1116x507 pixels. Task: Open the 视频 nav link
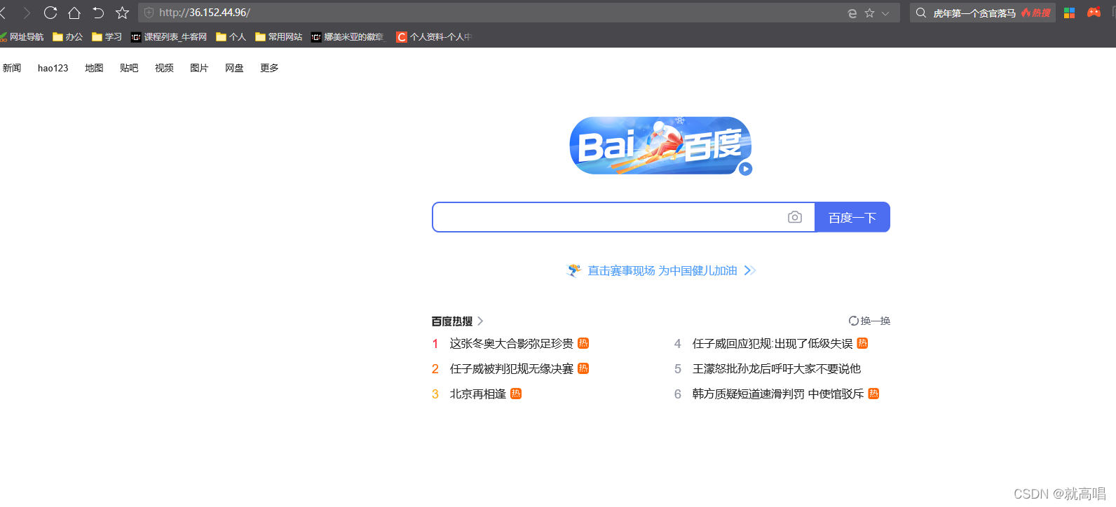[164, 68]
